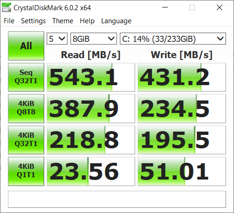The image size is (234, 213).
Task: Open the File menu
Action: (9, 21)
